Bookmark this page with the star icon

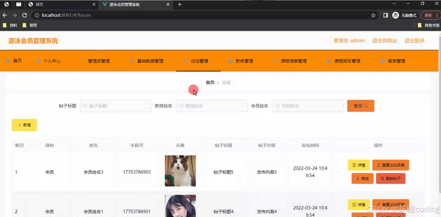pyautogui.click(x=373, y=15)
